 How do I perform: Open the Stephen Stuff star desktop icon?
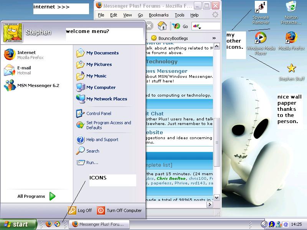292,68
